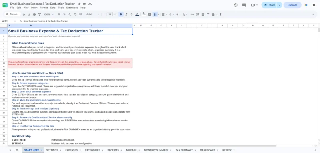Click the document title text
The height and width of the screenshot is (153, 320).
(42, 4)
